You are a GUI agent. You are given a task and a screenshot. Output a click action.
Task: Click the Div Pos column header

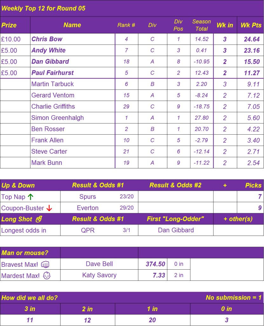pos(178,25)
